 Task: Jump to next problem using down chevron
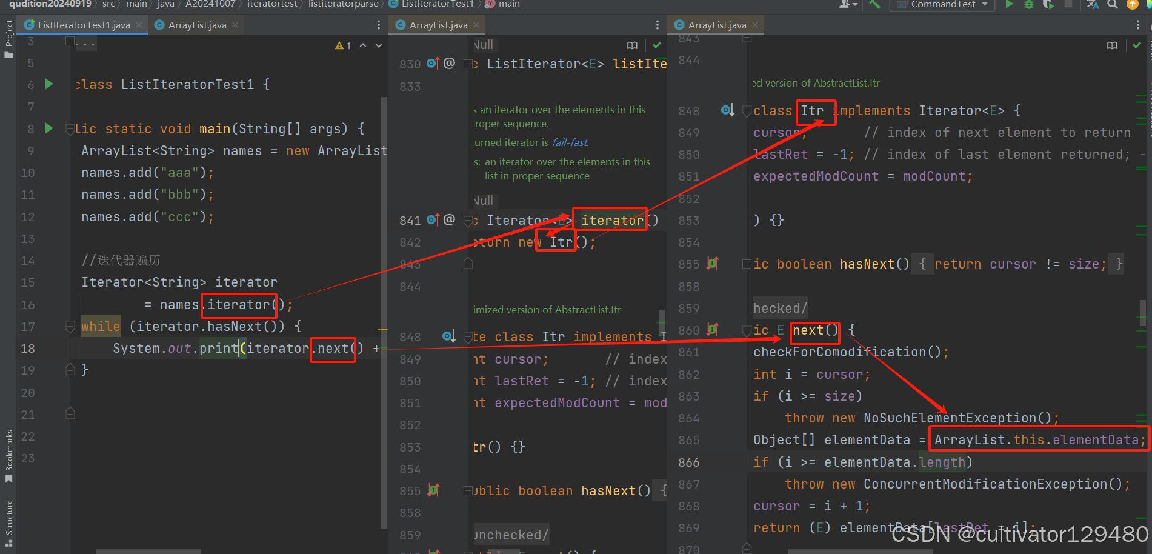point(378,45)
